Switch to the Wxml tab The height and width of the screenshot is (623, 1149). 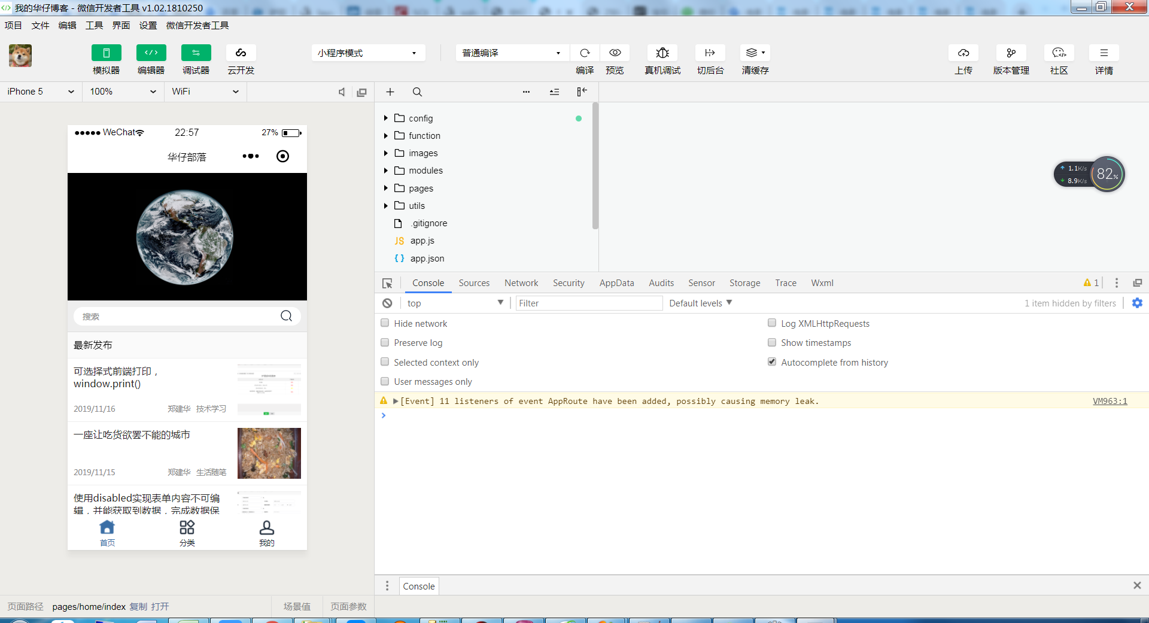tap(822, 283)
